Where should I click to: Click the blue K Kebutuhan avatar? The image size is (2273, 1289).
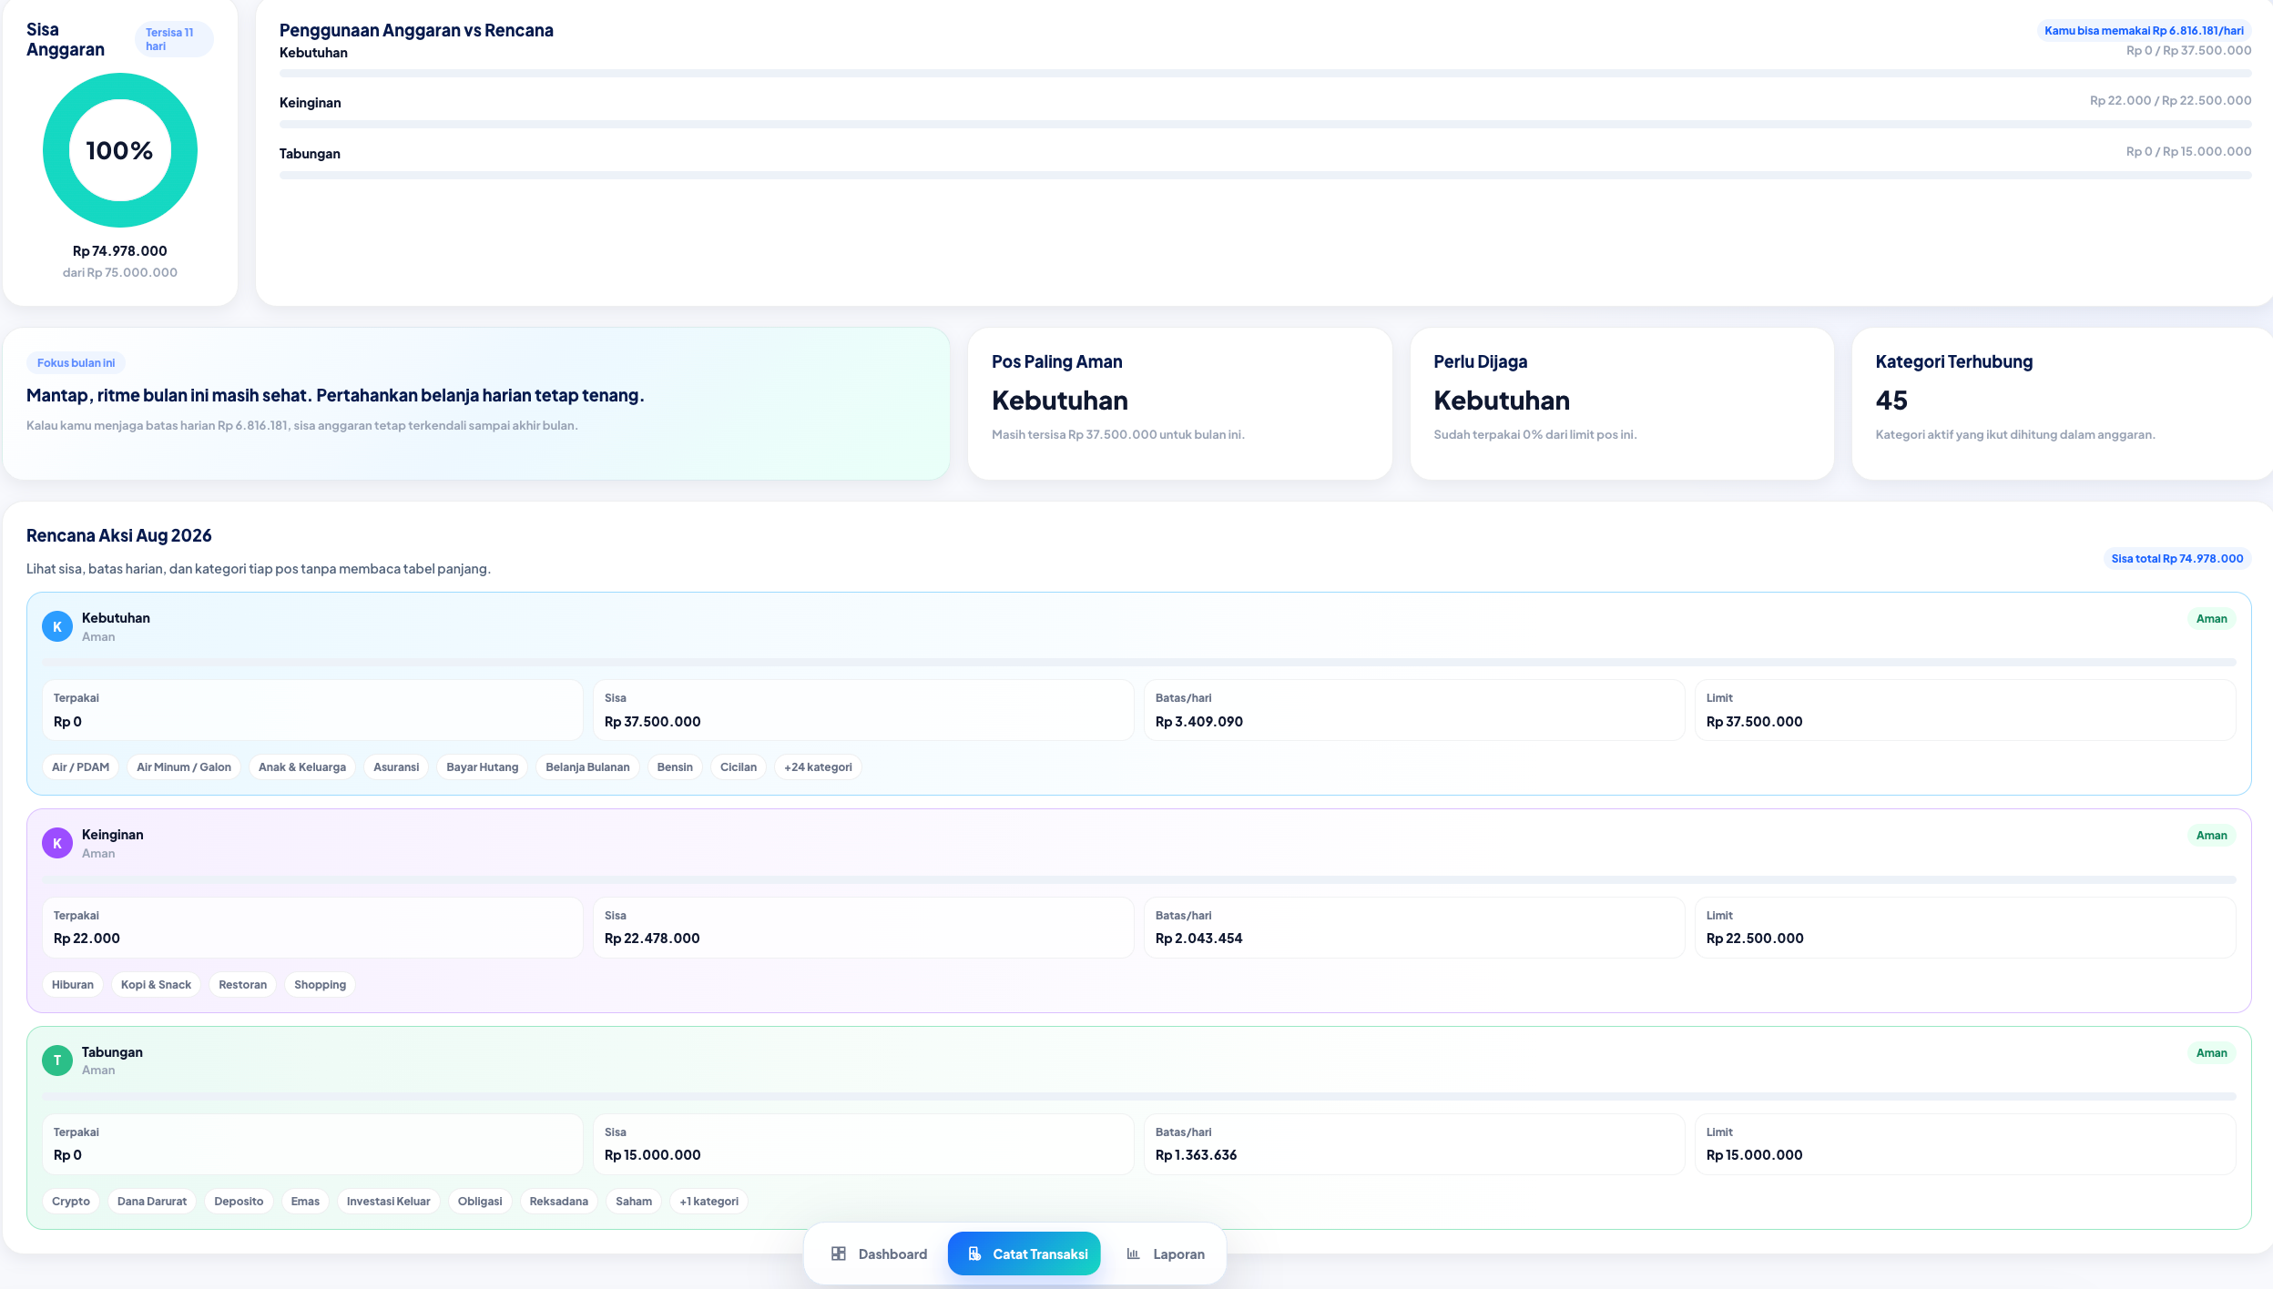tap(57, 626)
